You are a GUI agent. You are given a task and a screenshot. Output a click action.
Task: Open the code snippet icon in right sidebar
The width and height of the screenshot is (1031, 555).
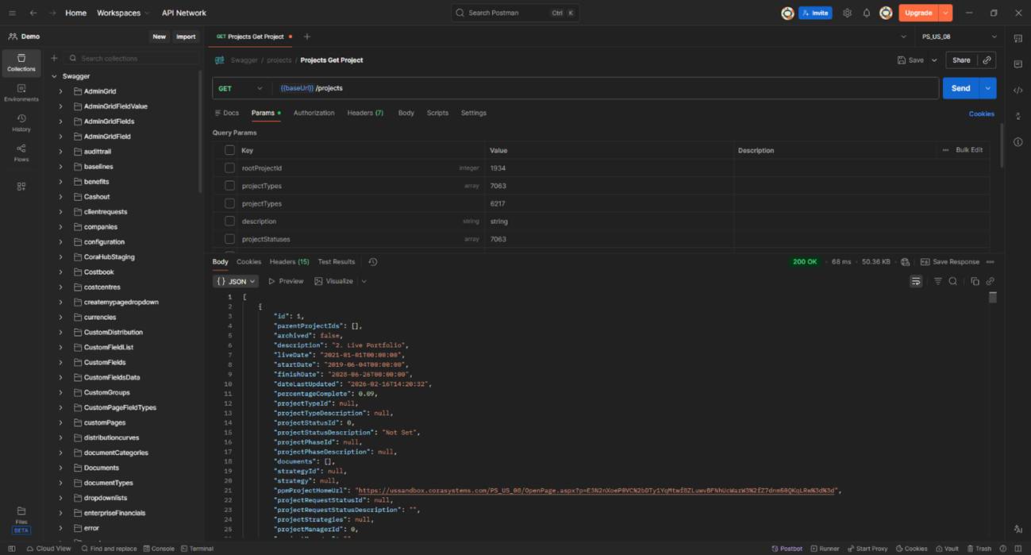pyautogui.click(x=1018, y=91)
